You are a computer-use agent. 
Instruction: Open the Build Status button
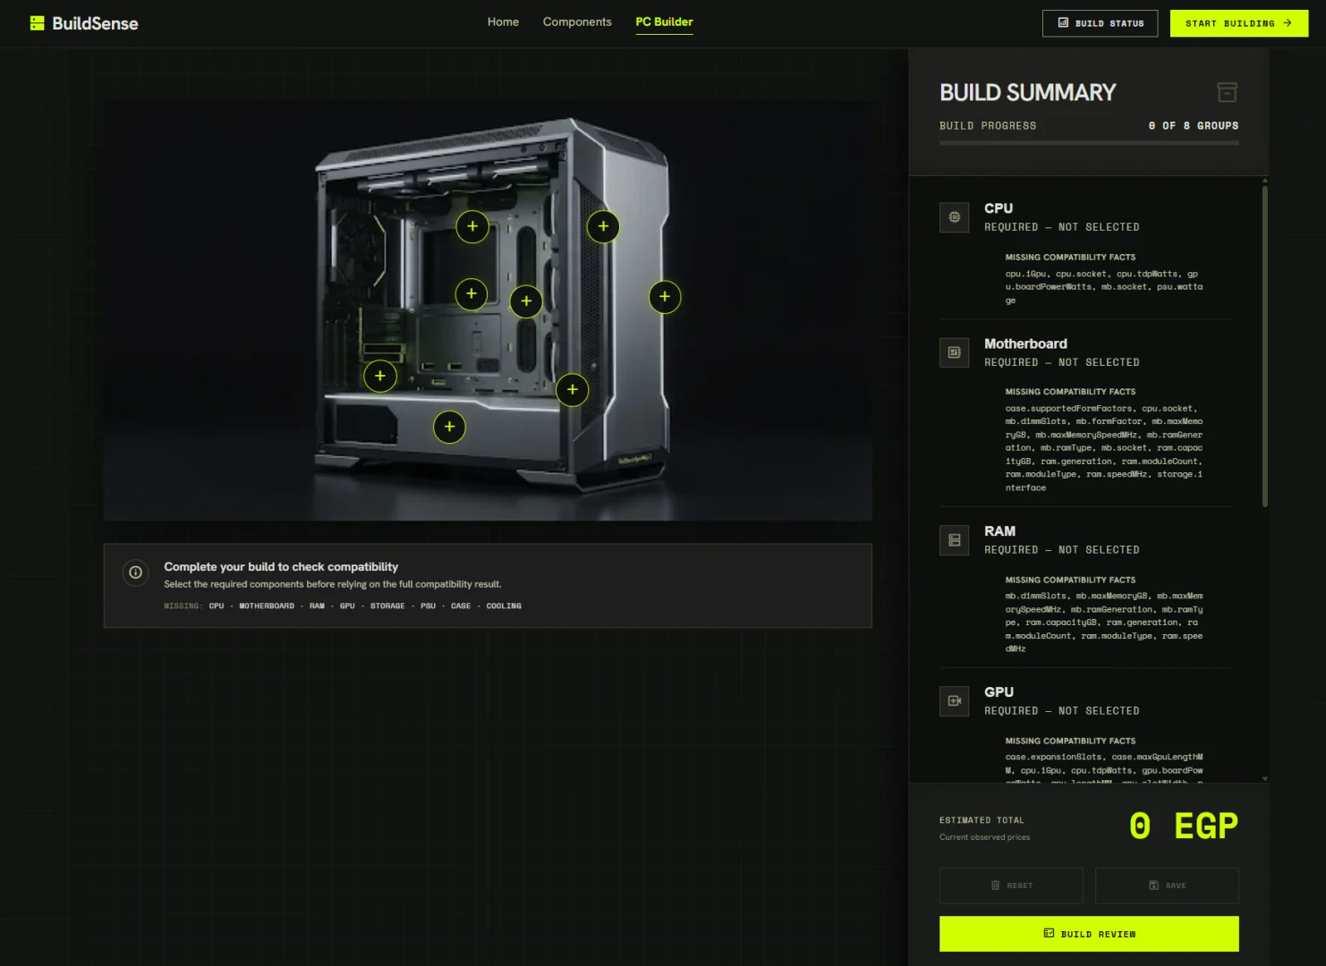1100,23
